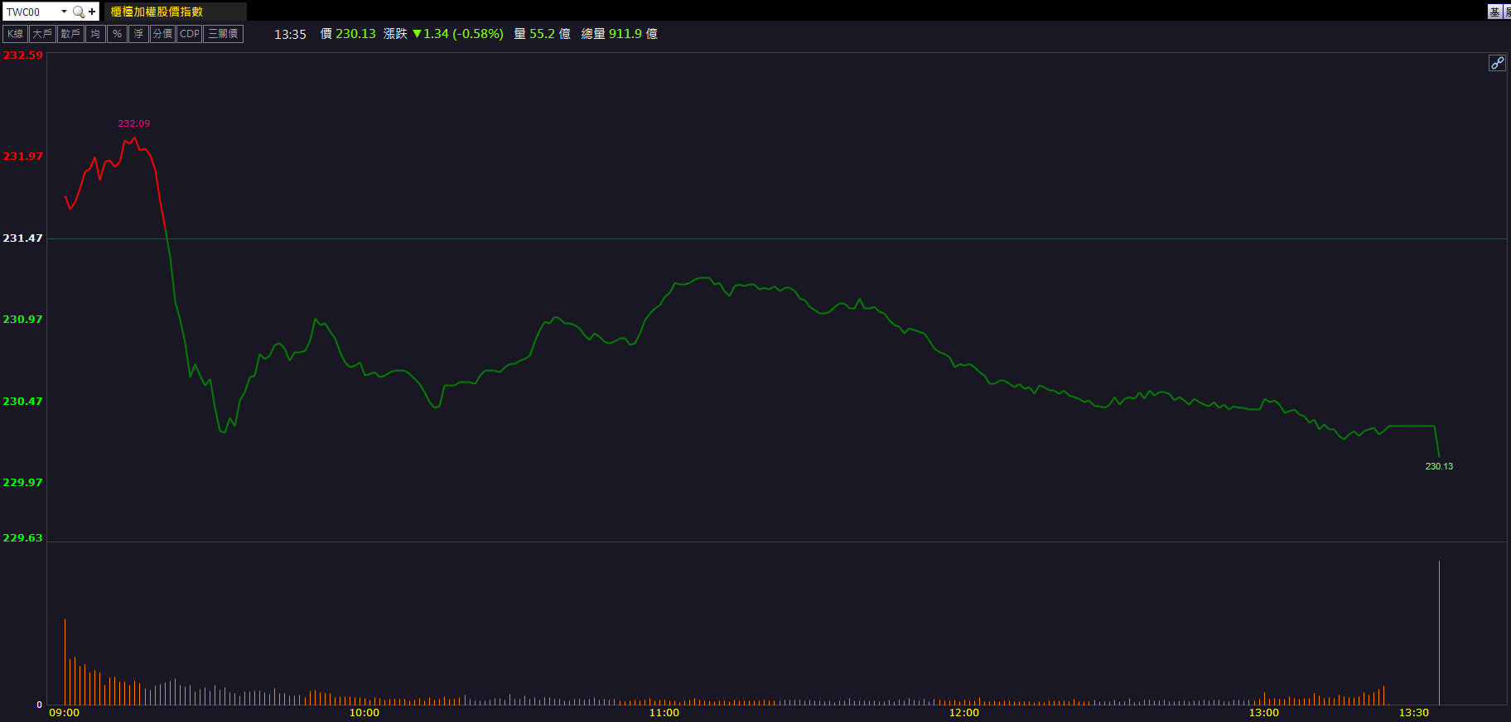Toggle the 三關價 button

coord(224,34)
